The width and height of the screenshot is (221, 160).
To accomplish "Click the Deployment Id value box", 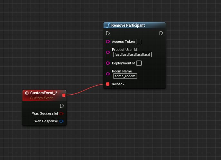I will [139, 63].
